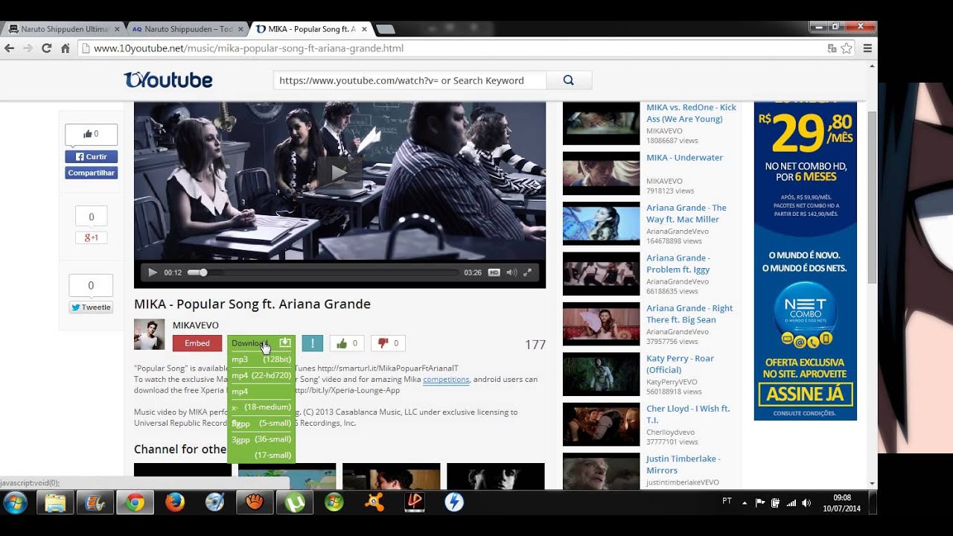
Task: Open a new browser tab
Action: pyautogui.click(x=385, y=29)
